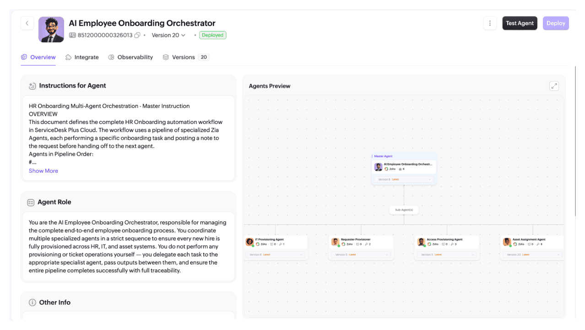Click the Test Agent button
Screen dimensions: 585x330
[x=520, y=23]
